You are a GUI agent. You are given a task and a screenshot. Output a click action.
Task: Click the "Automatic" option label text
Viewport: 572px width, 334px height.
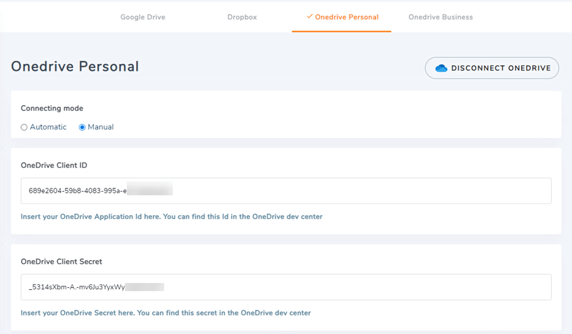click(x=48, y=128)
